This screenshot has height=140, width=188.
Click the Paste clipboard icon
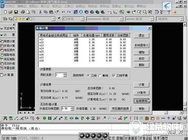pos(51,12)
